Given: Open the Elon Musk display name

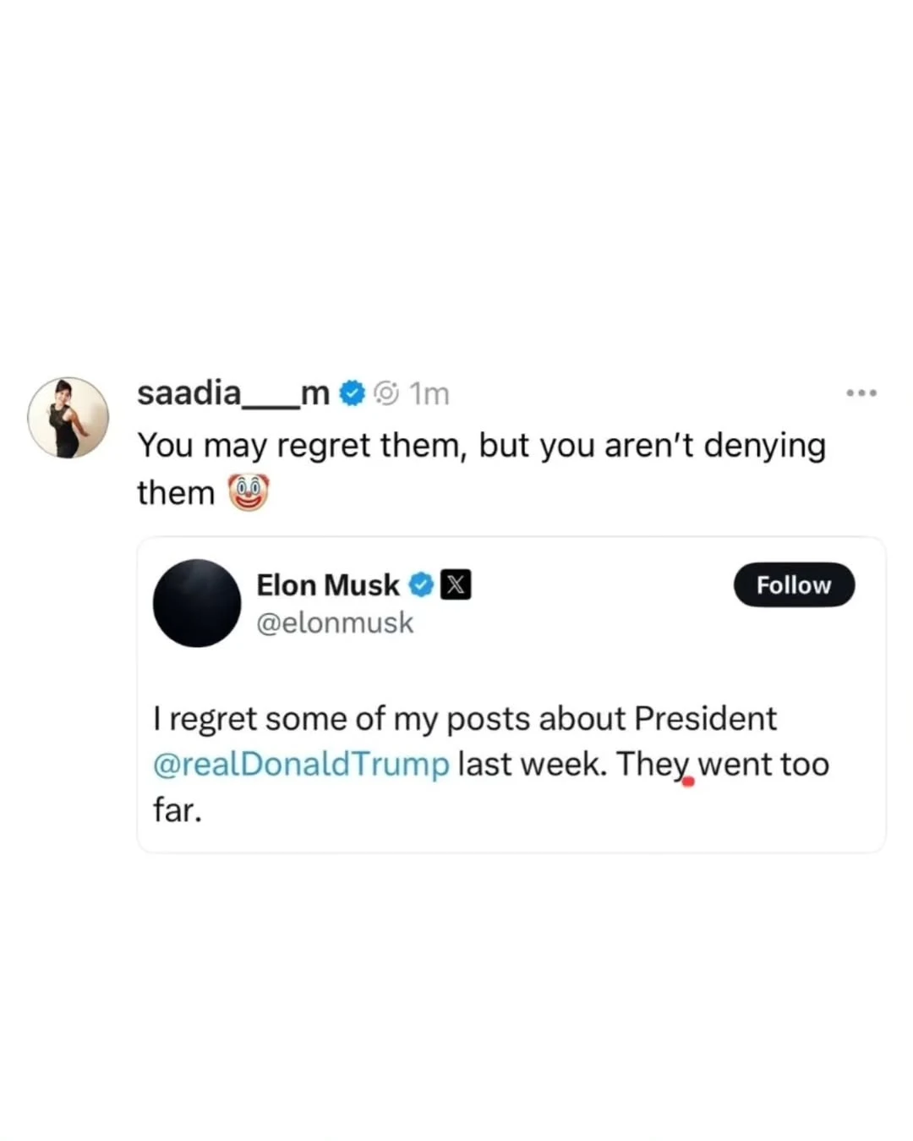Looking at the screenshot, I should [327, 584].
